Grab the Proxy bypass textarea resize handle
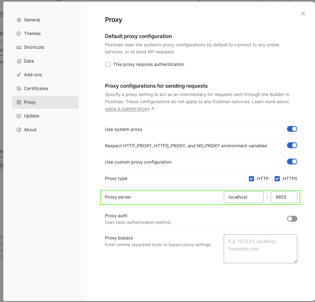The height and width of the screenshot is (302, 315). click(x=295, y=261)
